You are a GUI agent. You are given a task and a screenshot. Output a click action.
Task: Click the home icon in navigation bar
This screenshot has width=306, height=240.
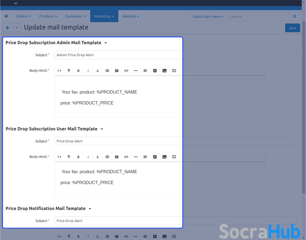point(6,16)
